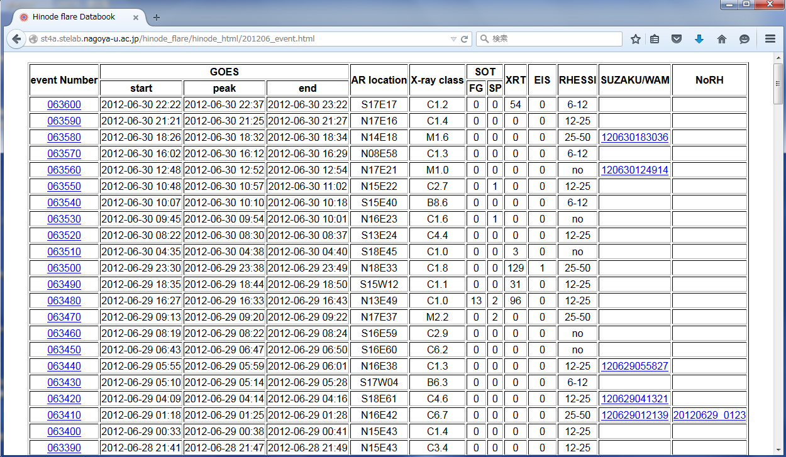
Task: Open SUZAKU/WAM link 120629012139
Action: [634, 415]
